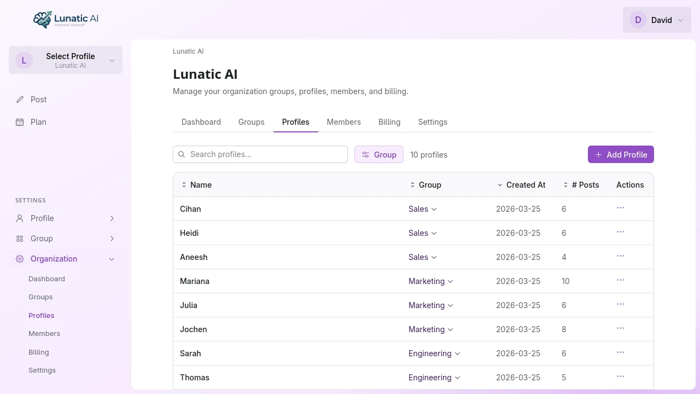The width and height of the screenshot is (700, 394).
Task: Open actions menu for Jochen row
Action: 620,328
